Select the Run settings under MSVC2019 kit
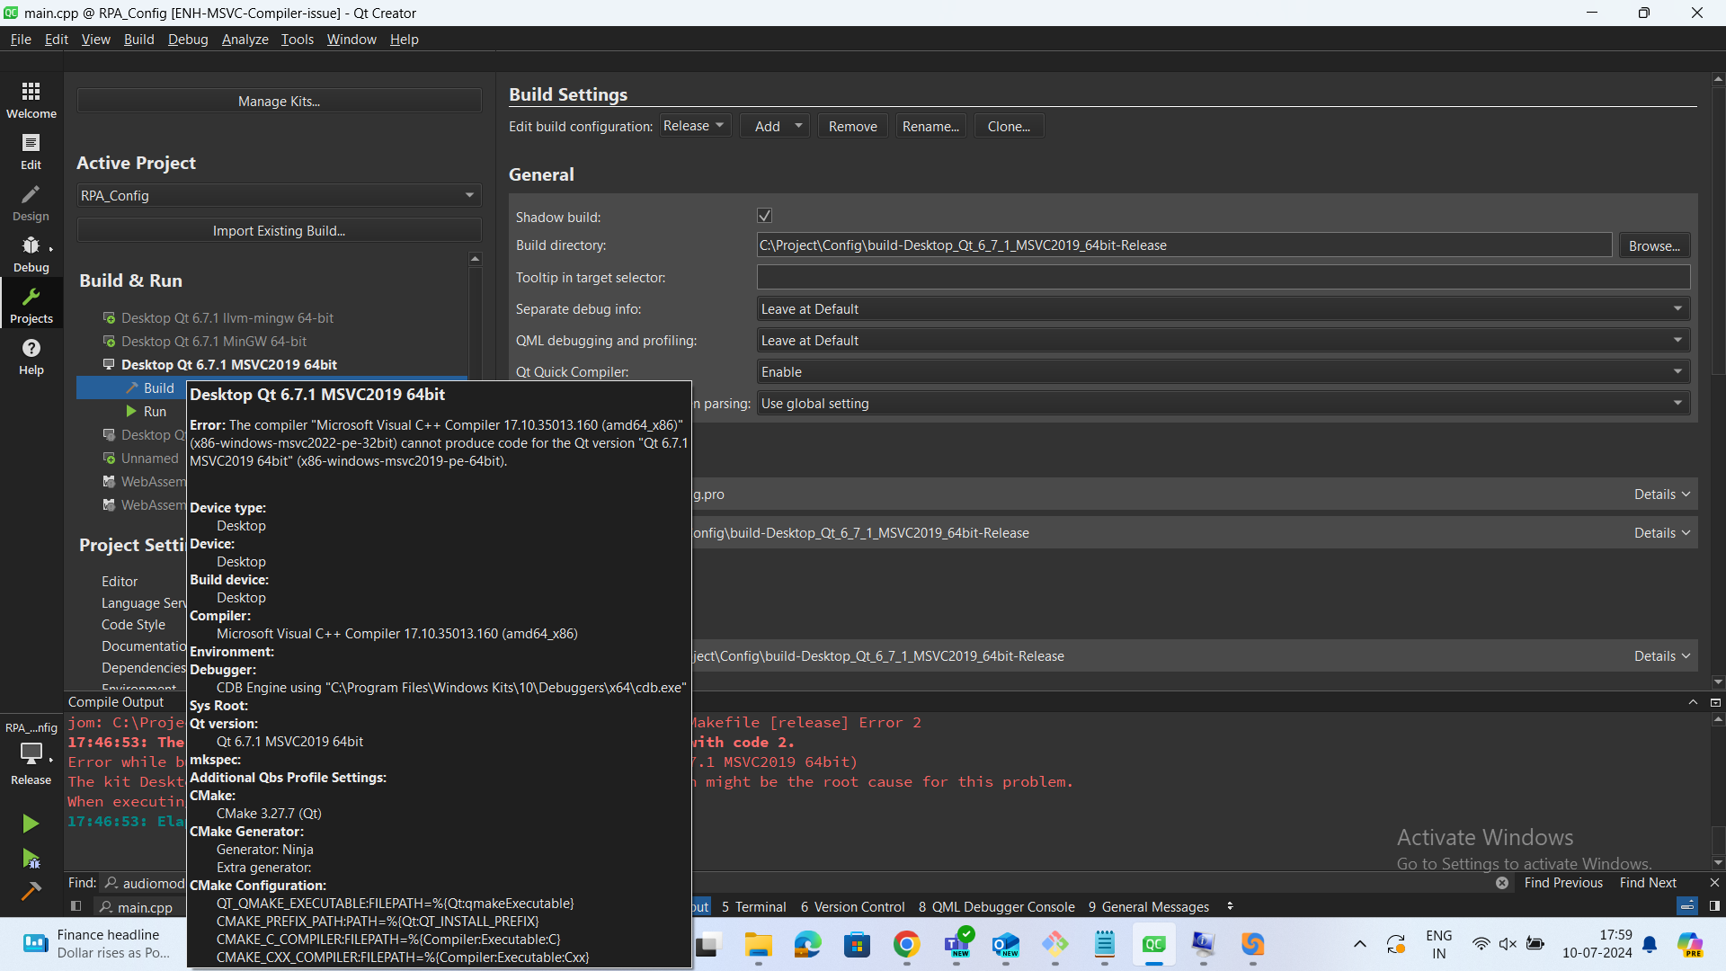Image resolution: width=1726 pixels, height=971 pixels. pyautogui.click(x=155, y=411)
